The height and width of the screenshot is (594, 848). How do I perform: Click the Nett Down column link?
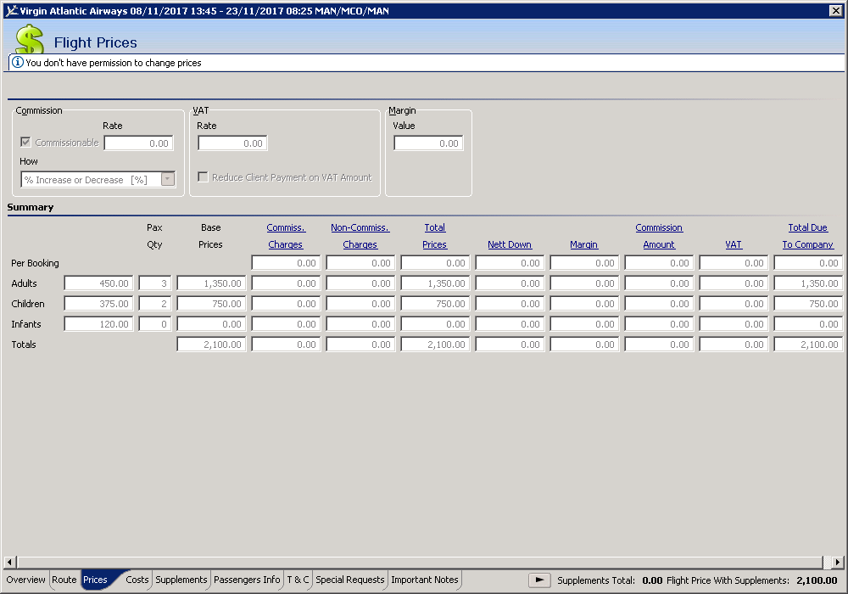pos(510,244)
